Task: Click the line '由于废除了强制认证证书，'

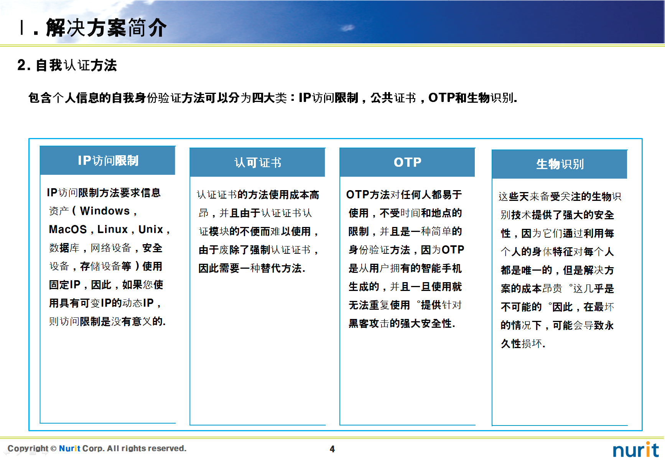Action: click(x=258, y=250)
